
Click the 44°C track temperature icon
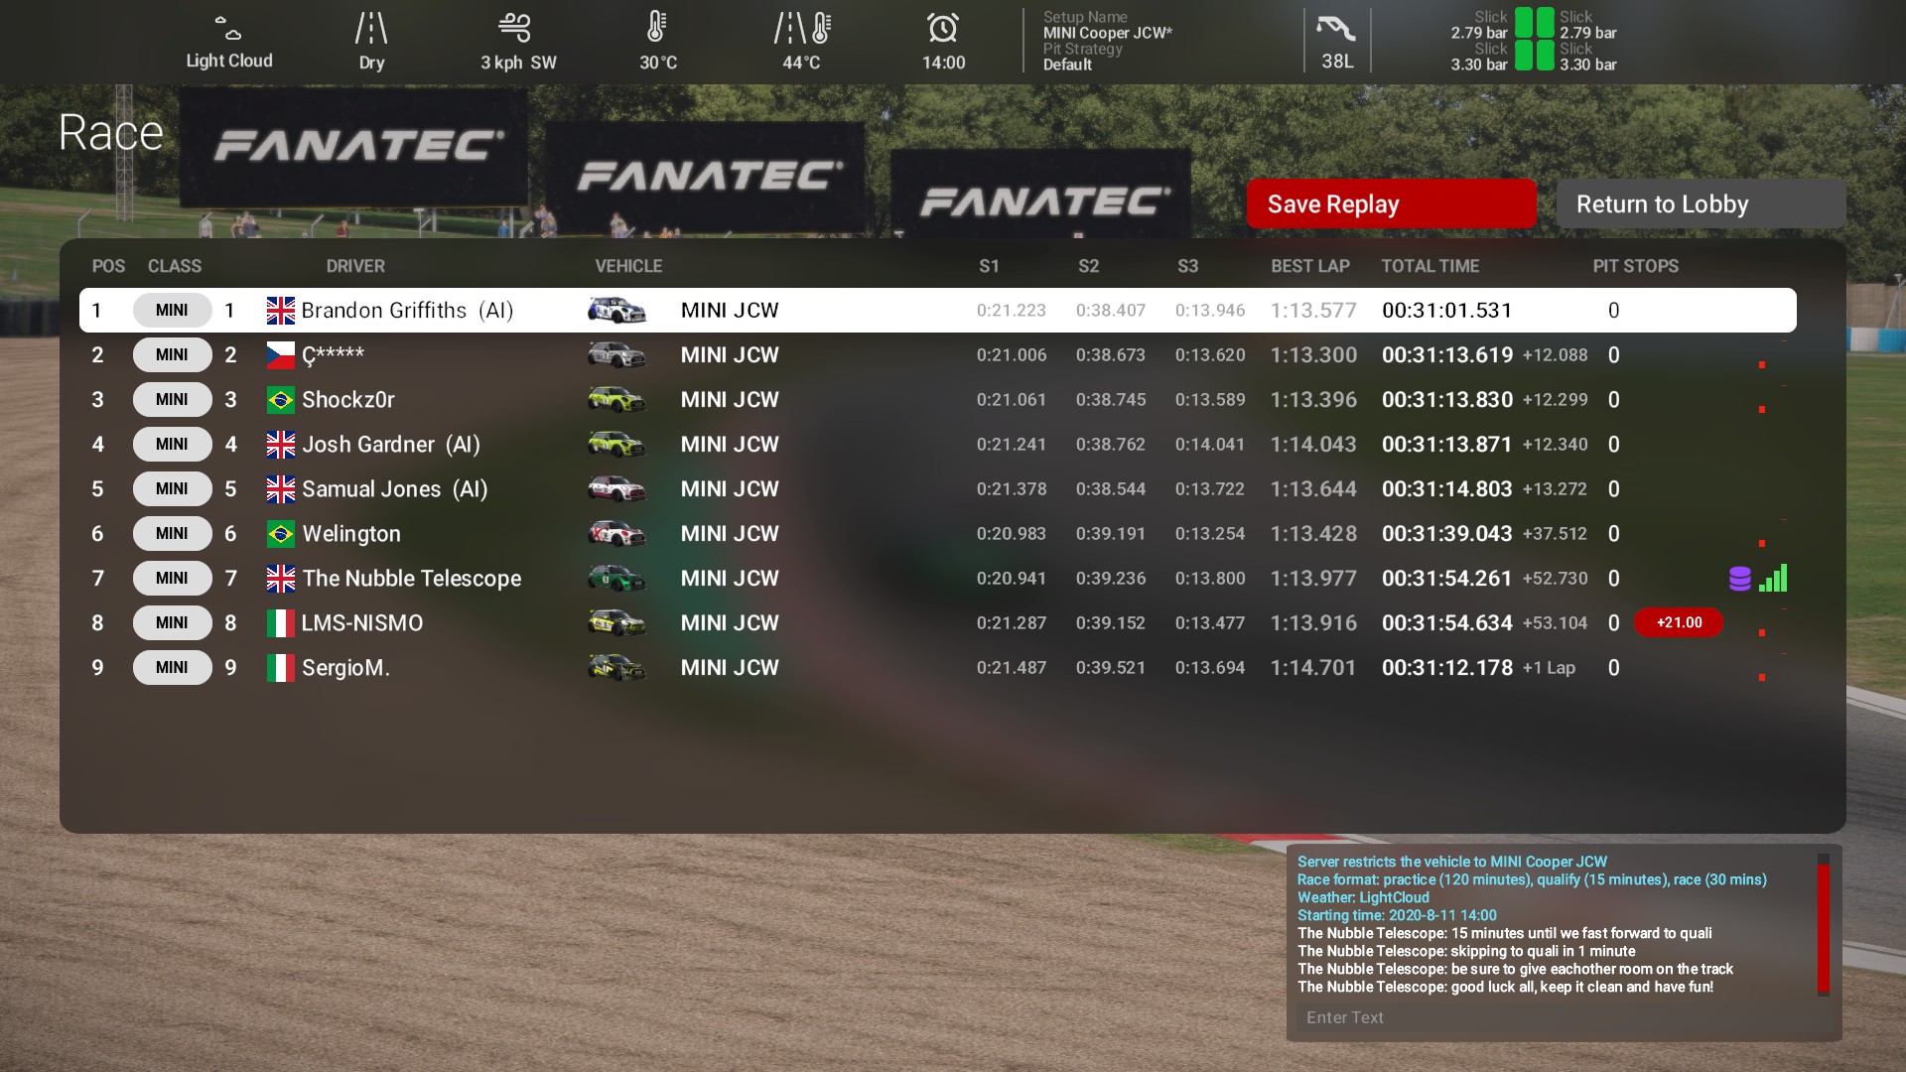pyautogui.click(x=802, y=28)
